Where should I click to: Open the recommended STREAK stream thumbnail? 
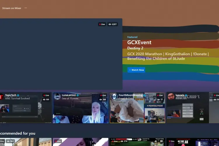tap(193, 142)
